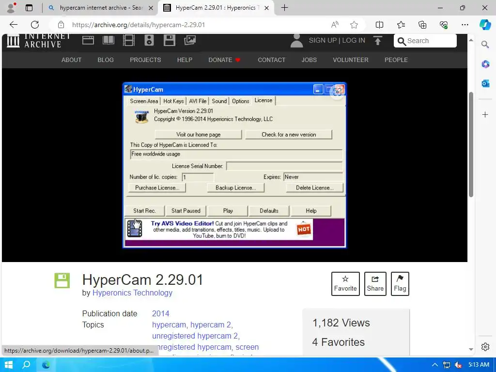Click the Edge profile avatar icon
The image size is (496, 372).
11,8
